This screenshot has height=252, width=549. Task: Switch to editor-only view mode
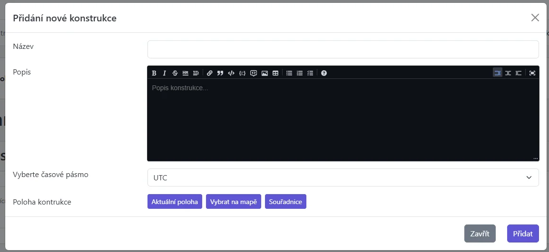click(498, 73)
